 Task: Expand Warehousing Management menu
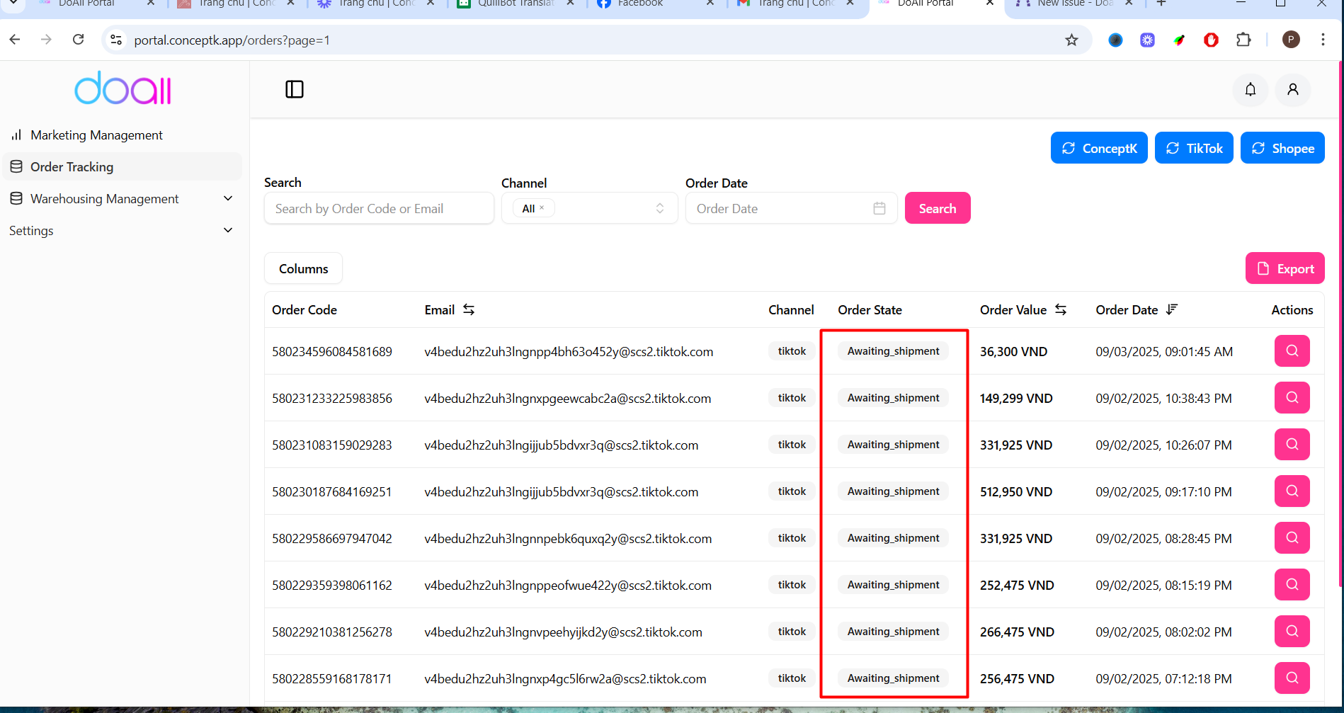[227, 199]
